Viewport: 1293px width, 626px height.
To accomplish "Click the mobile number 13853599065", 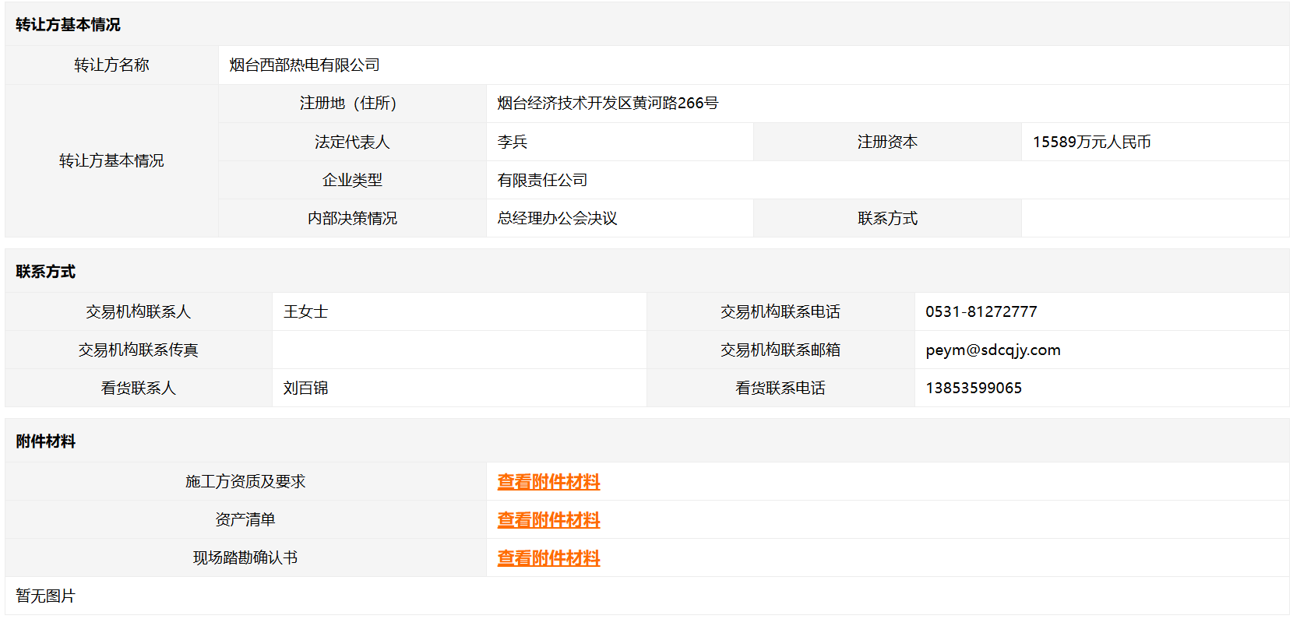I will click(x=973, y=389).
